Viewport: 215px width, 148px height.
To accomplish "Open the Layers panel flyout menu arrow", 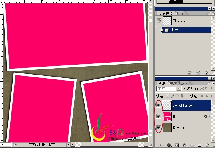I will [213, 83].
